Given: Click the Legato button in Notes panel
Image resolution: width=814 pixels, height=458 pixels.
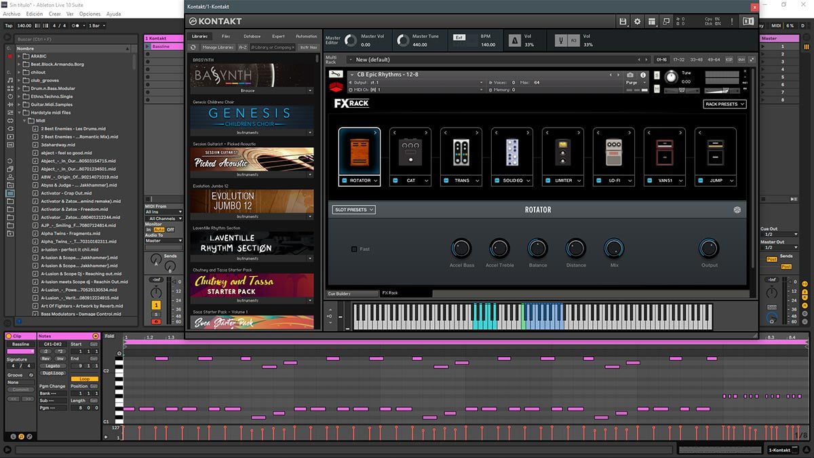Looking at the screenshot, I should (52, 366).
